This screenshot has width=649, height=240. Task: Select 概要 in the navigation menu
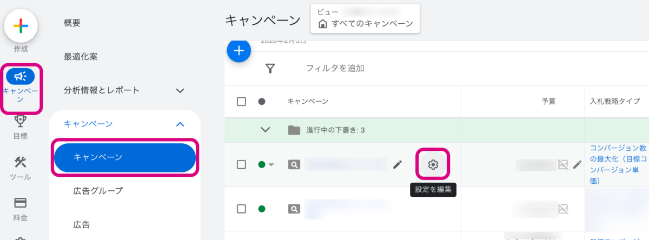click(x=72, y=23)
